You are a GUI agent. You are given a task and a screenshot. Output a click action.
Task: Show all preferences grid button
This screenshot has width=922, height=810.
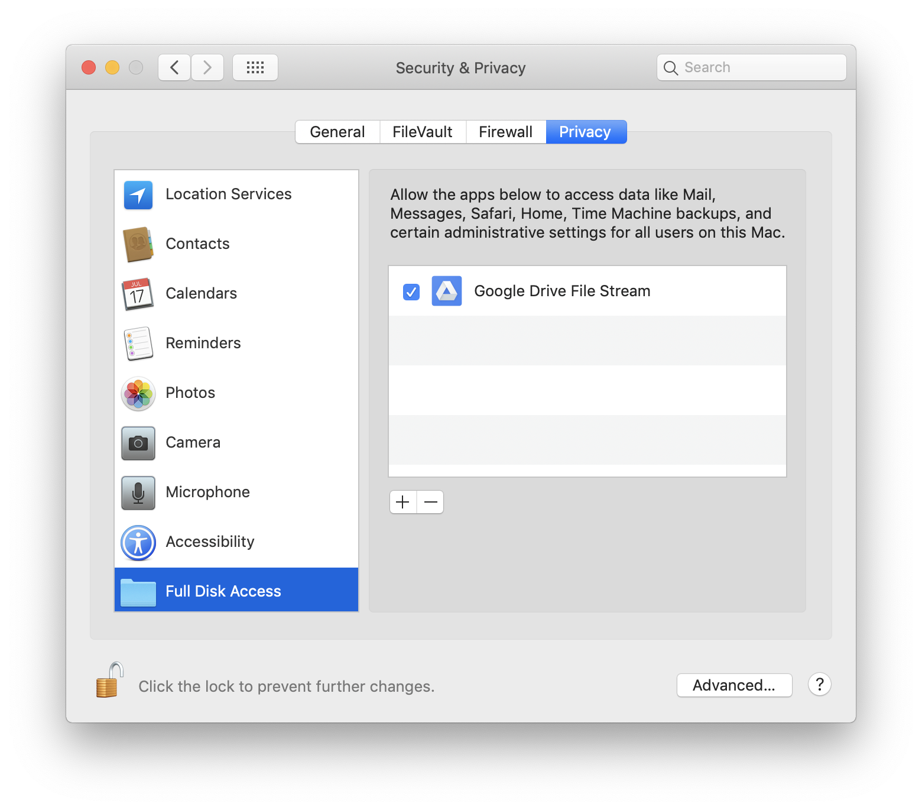click(x=255, y=67)
